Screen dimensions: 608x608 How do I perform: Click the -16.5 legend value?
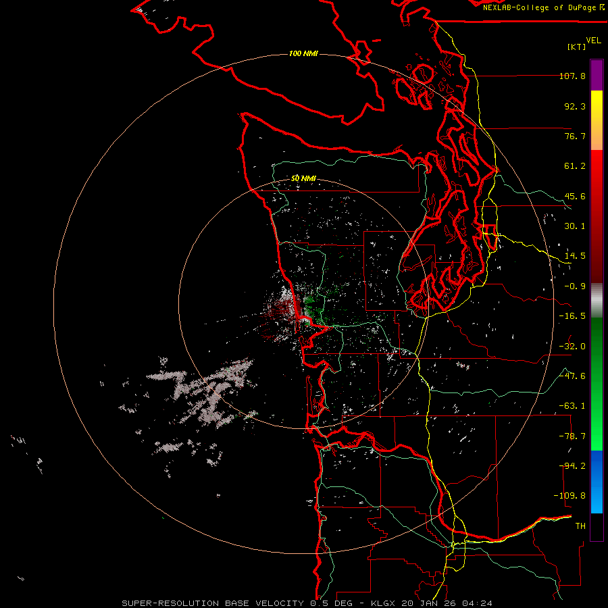[x=572, y=316]
